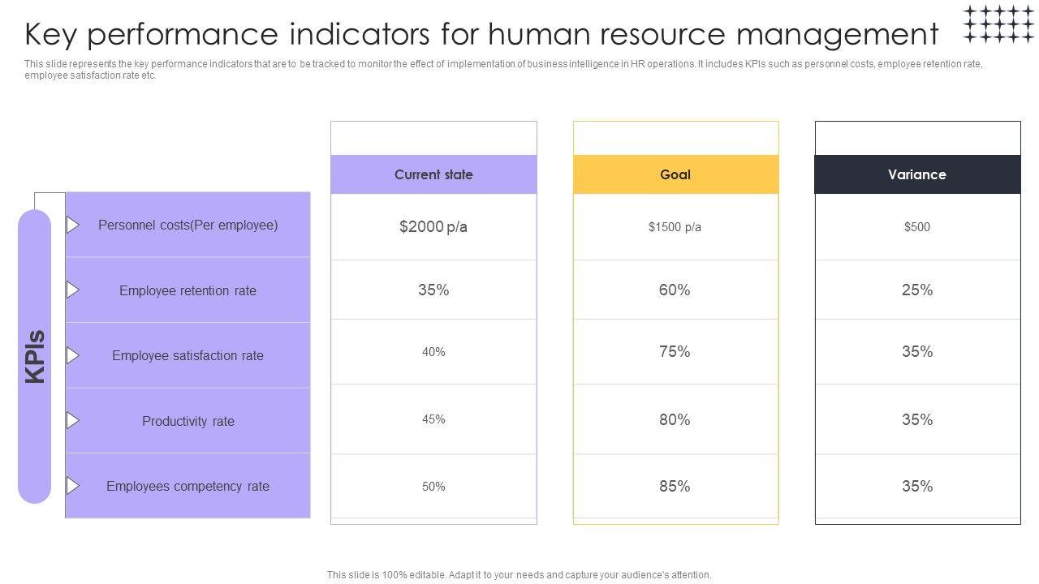
Task: Select the yellow Goal column header
Action: (x=675, y=174)
